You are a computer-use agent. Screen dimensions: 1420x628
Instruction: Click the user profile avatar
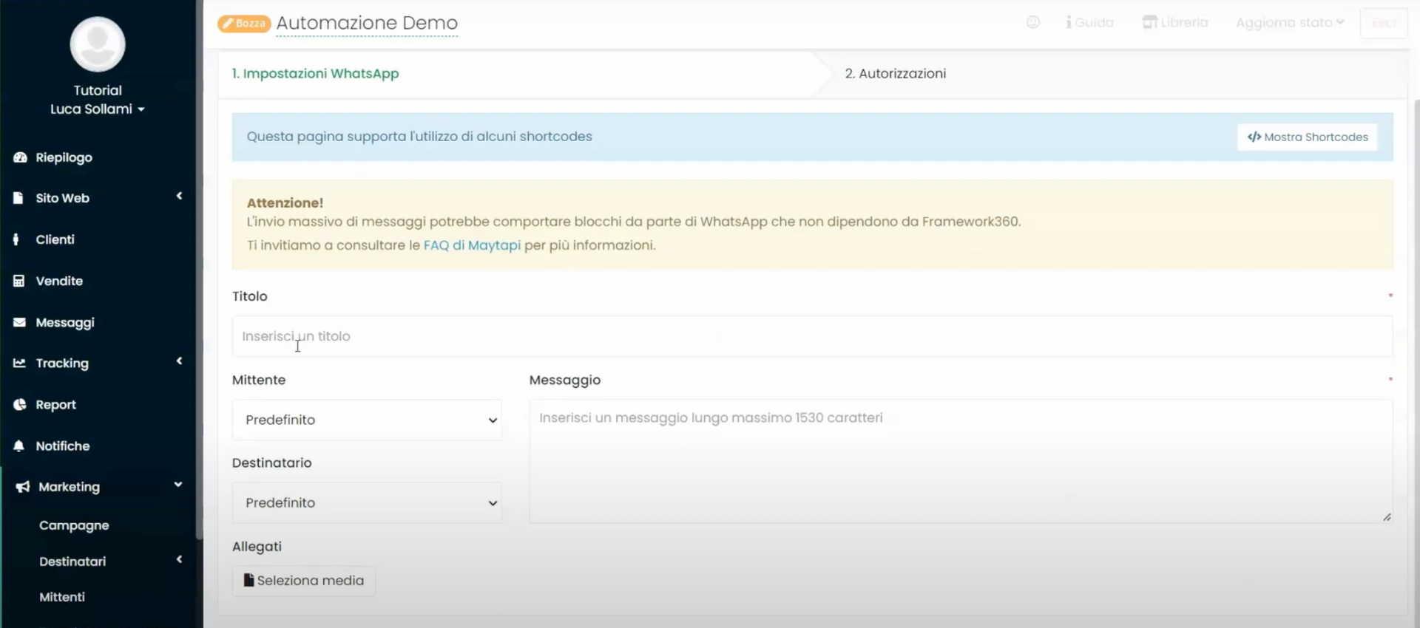tap(98, 44)
